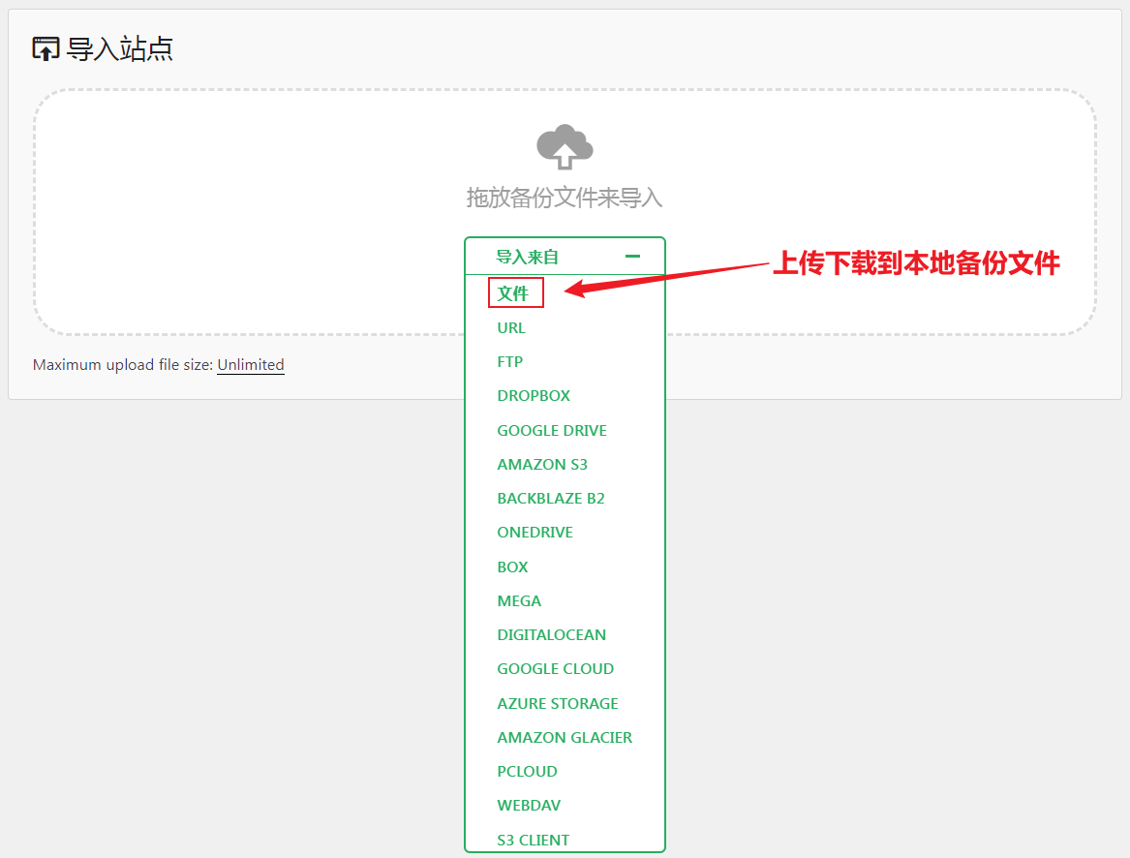Screen dimensions: 1130x858
Task: Choose Google Drive import source
Action: click(x=552, y=430)
